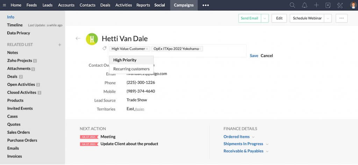Open the more modules ellipsis in navbar
358x165 pixels.
coord(206,5)
